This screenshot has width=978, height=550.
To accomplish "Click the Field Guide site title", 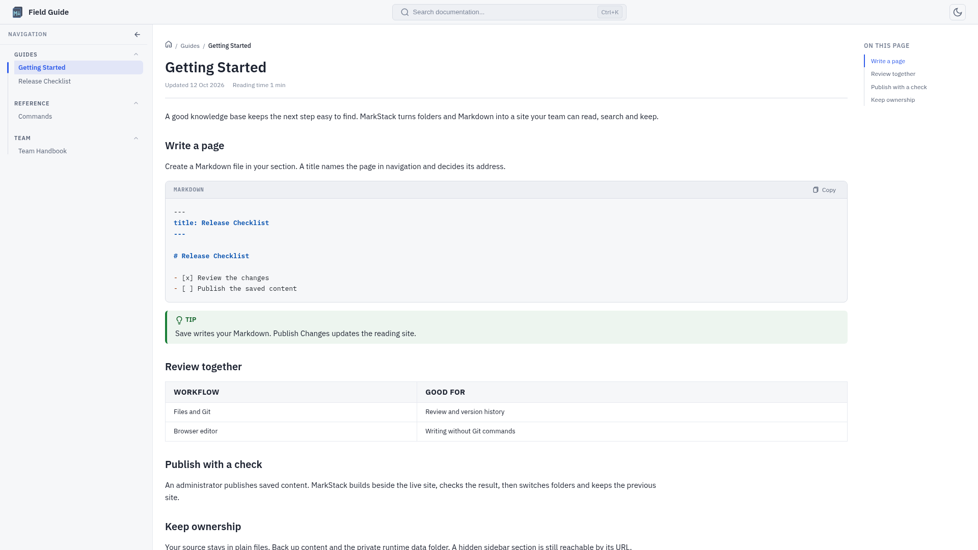I will 48,12.
